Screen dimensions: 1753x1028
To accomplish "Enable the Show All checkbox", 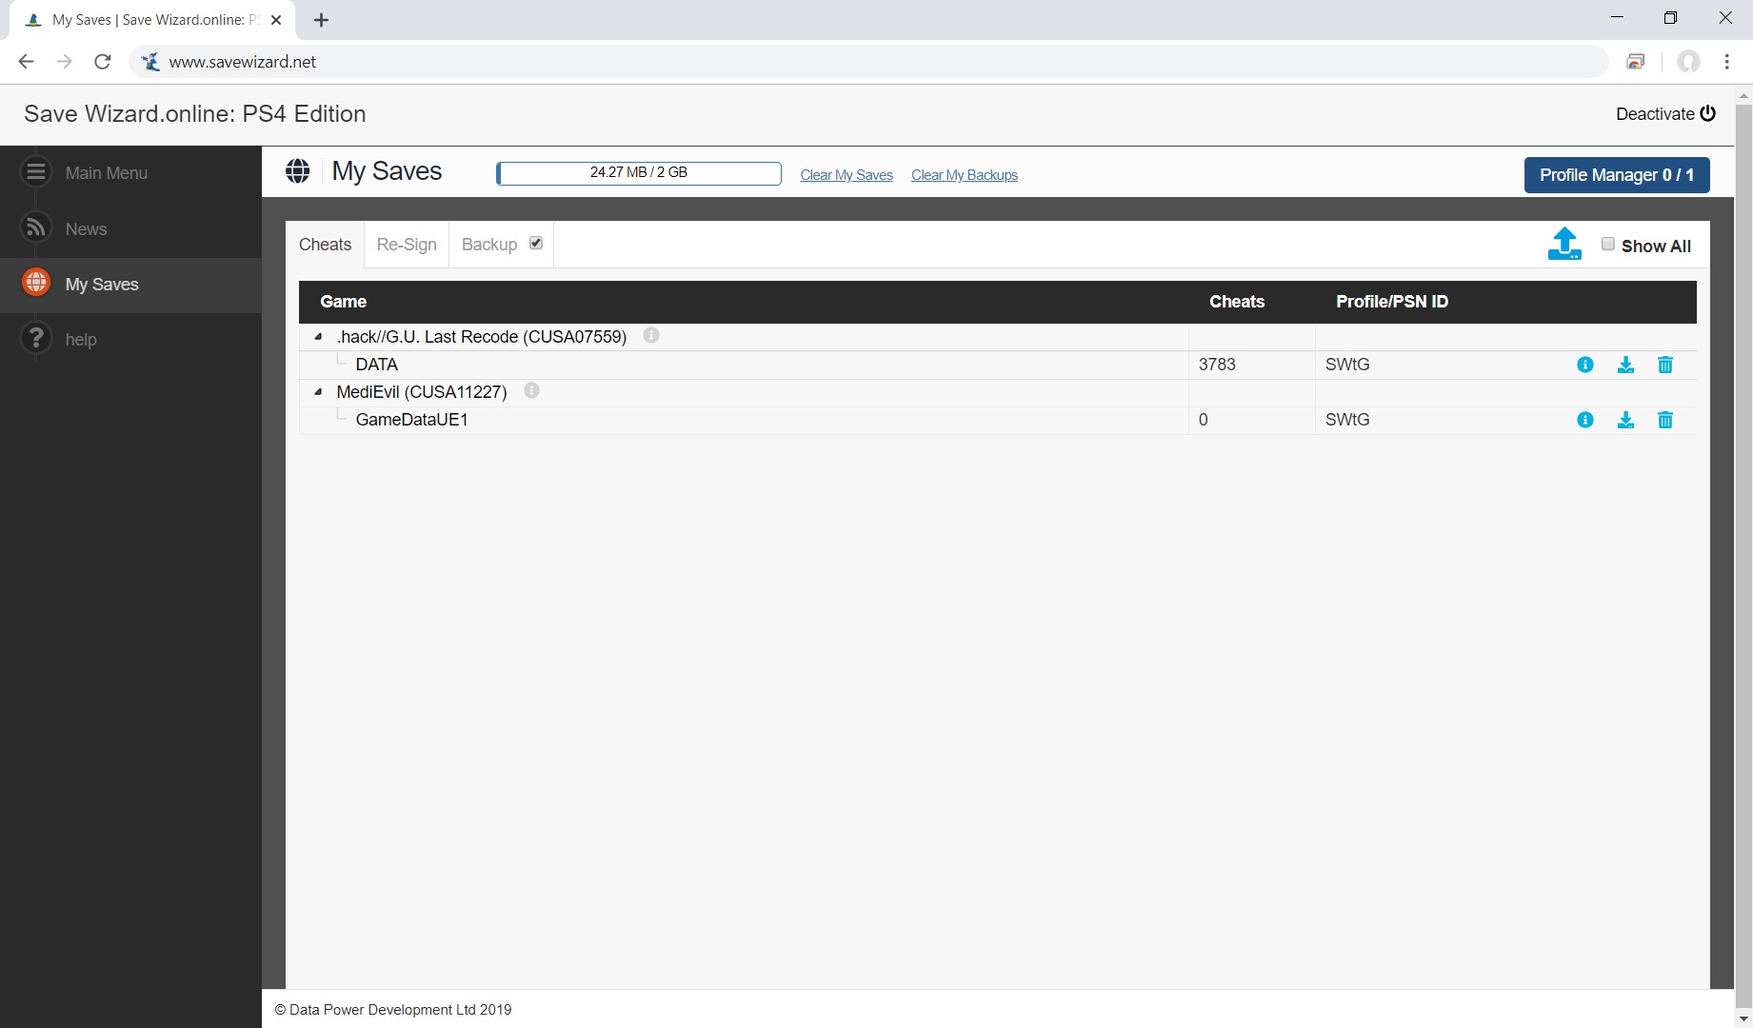I will click(x=1608, y=244).
